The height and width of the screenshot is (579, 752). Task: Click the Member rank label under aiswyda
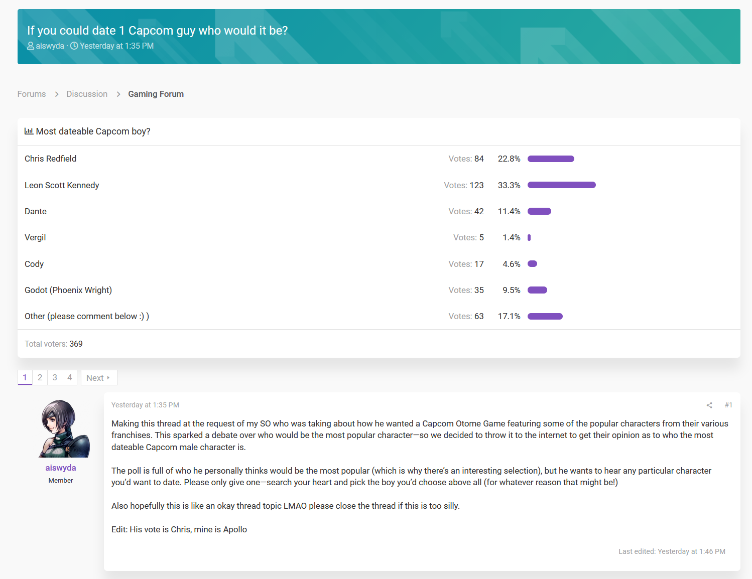tap(61, 480)
